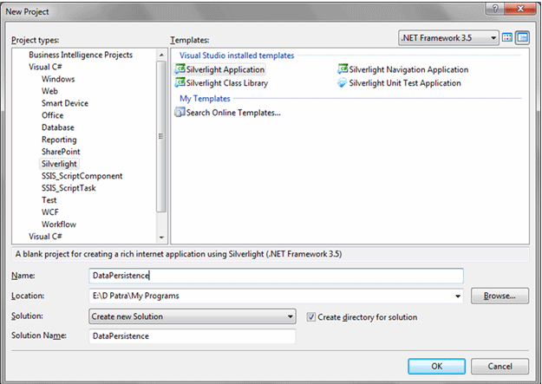Click the project types scrollbar thumb
Image resolution: width=542 pixels, height=384 pixels.
click(161, 136)
